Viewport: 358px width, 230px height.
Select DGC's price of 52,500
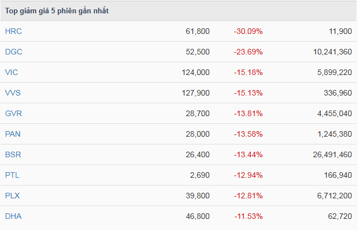pyautogui.click(x=197, y=52)
